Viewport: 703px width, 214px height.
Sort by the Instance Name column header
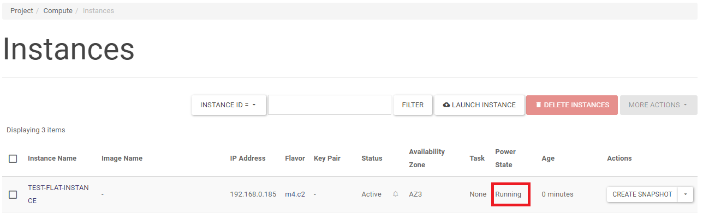pyautogui.click(x=52, y=158)
